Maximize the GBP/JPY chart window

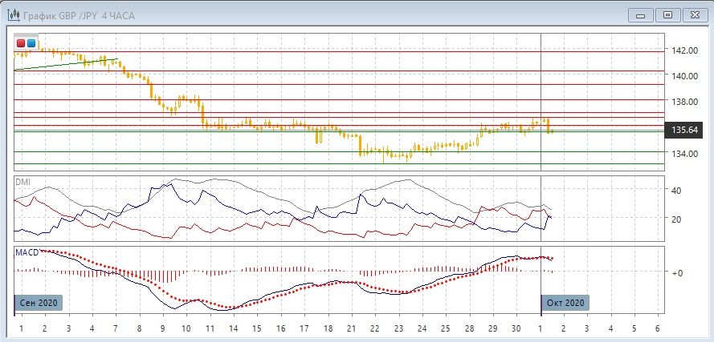666,14
